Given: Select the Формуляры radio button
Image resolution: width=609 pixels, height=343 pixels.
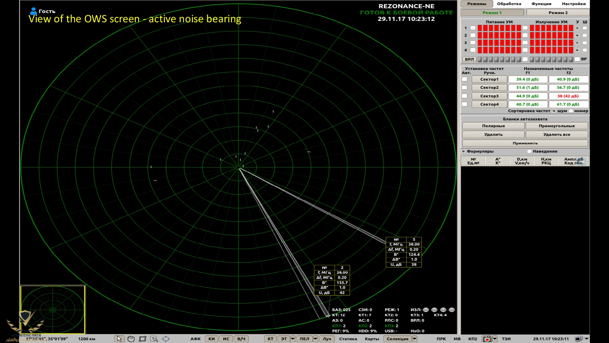Looking at the screenshot, I should click(463, 151).
